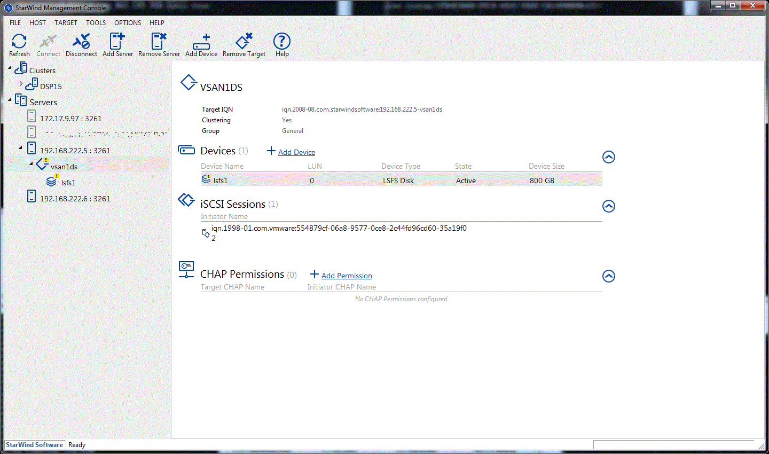Click the Disconnect toolbar icon
Screen dimensions: 769x454
[81, 41]
